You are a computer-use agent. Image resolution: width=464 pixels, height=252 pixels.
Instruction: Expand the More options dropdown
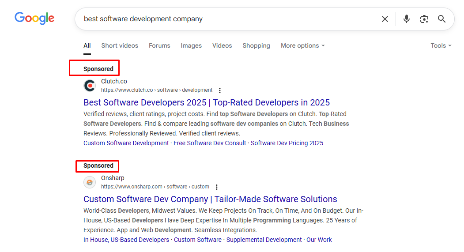tap(302, 45)
